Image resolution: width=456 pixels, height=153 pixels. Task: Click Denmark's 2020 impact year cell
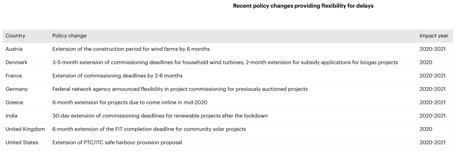click(x=426, y=63)
